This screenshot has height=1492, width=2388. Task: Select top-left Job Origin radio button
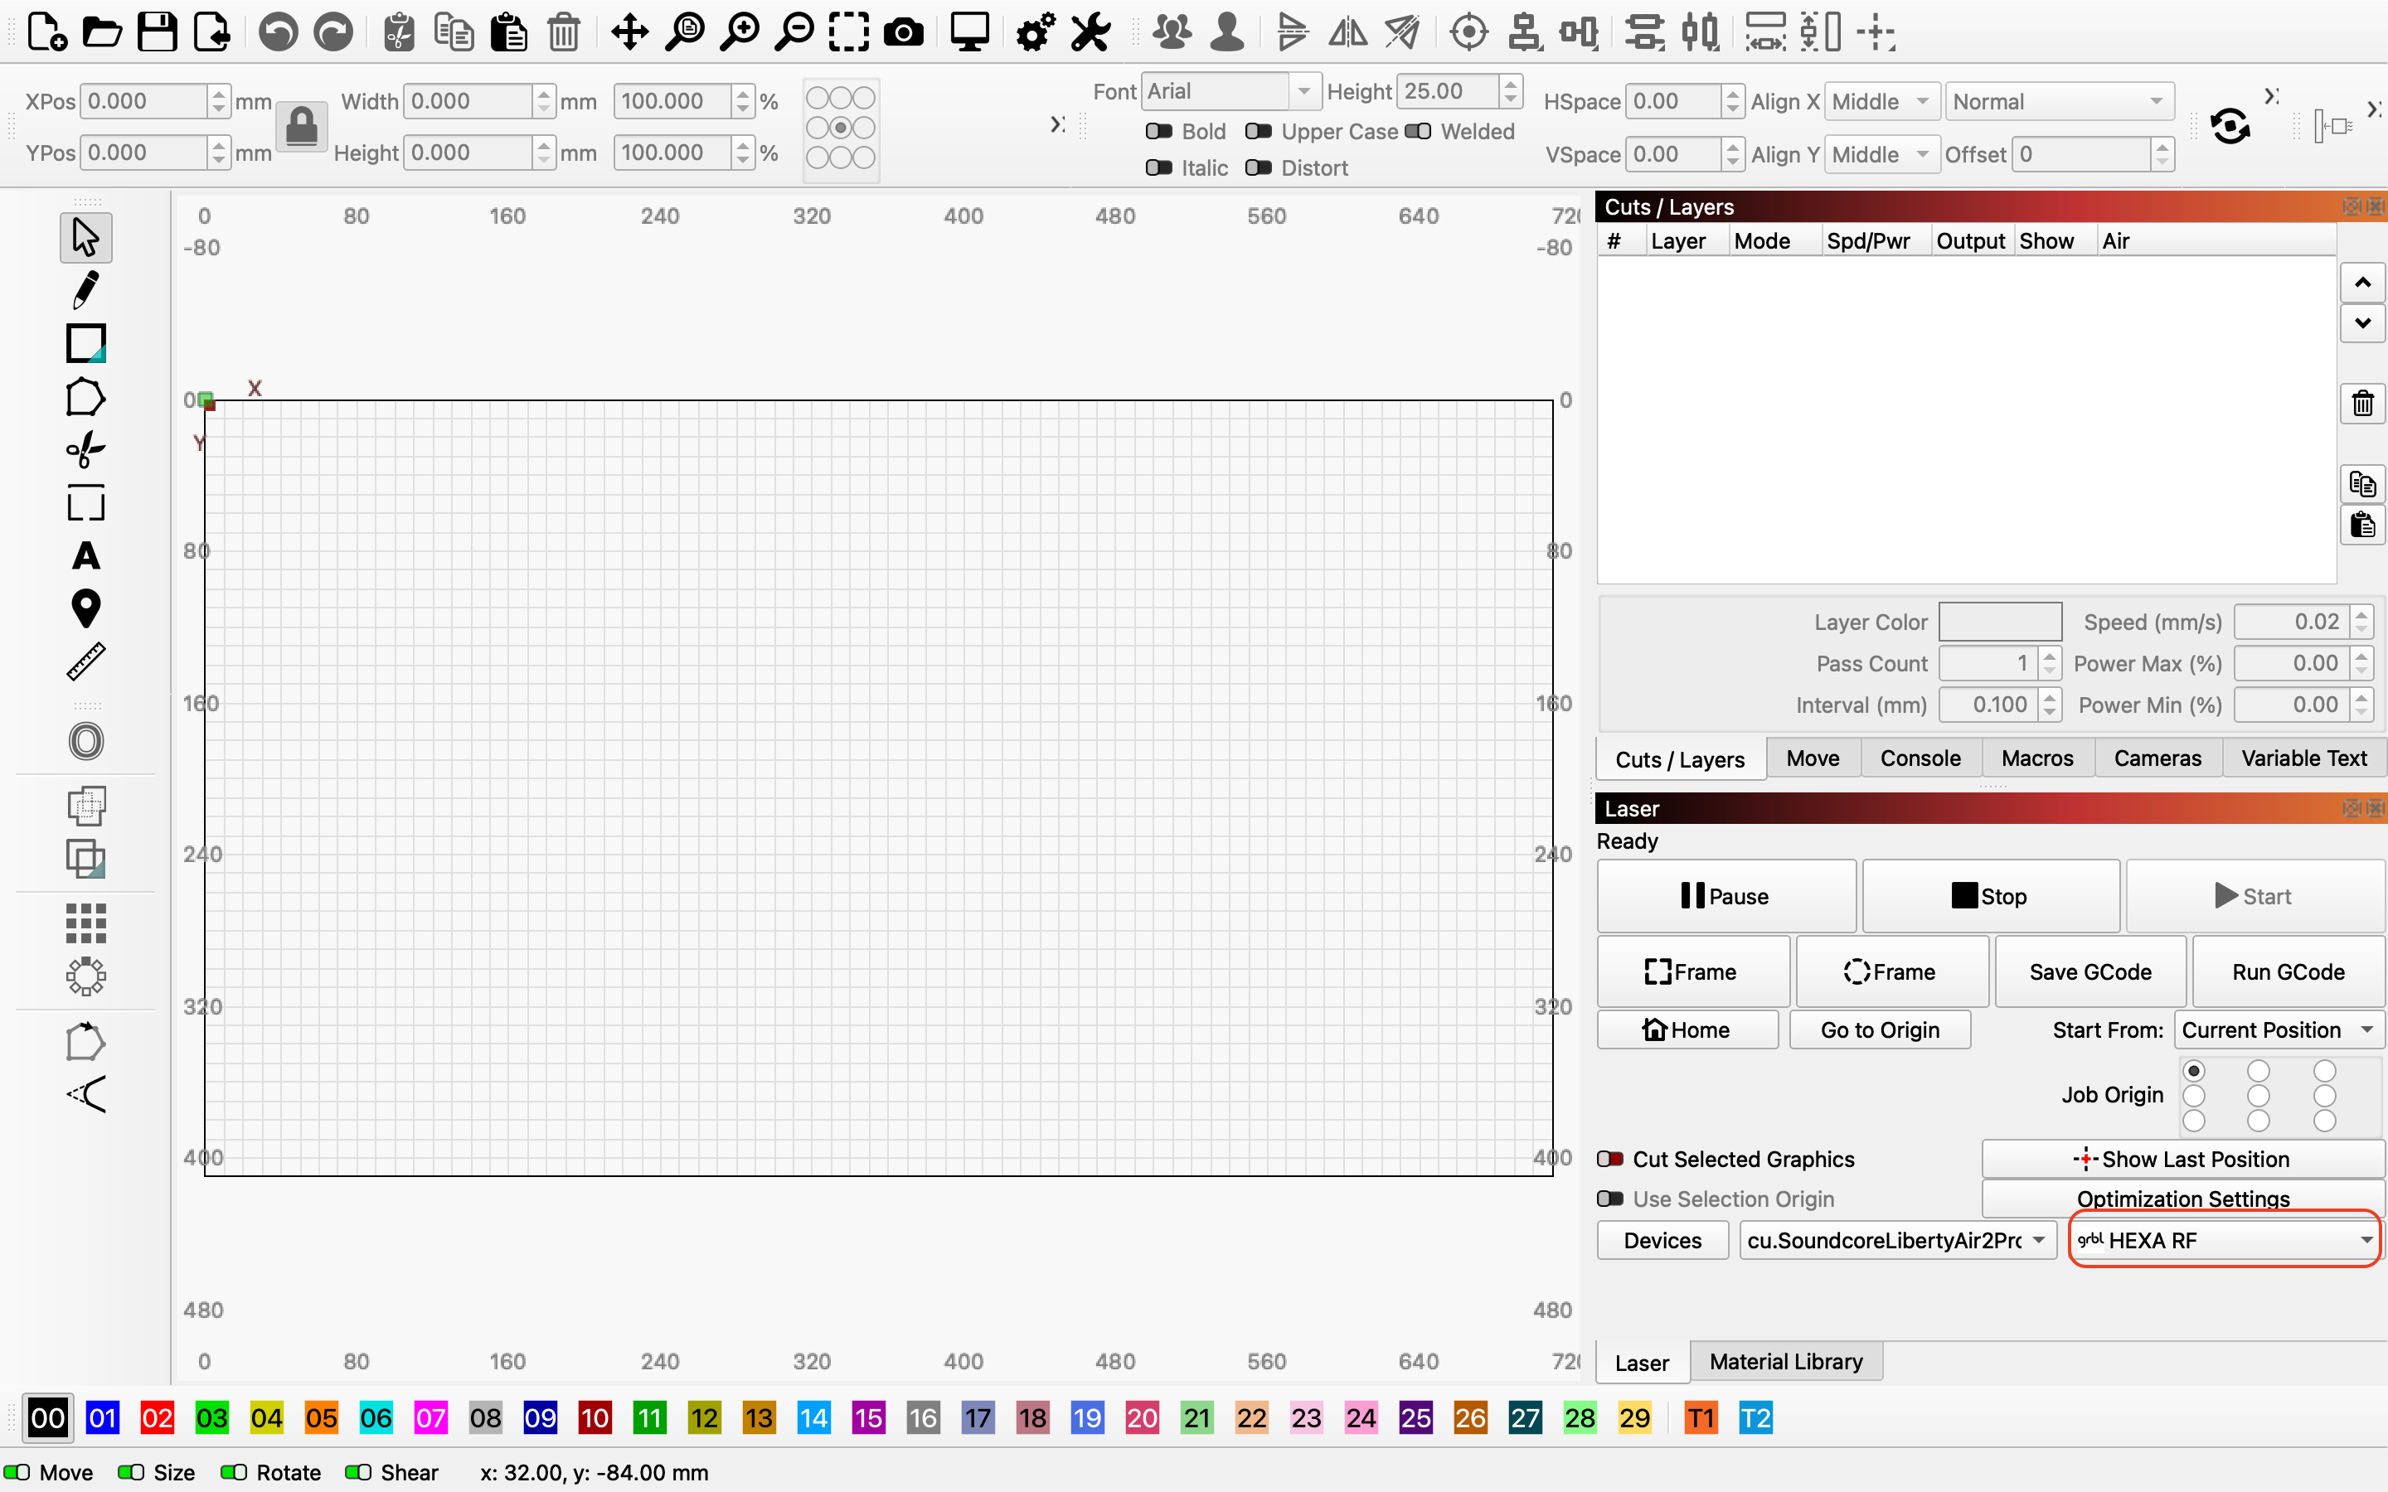pos(2194,1071)
